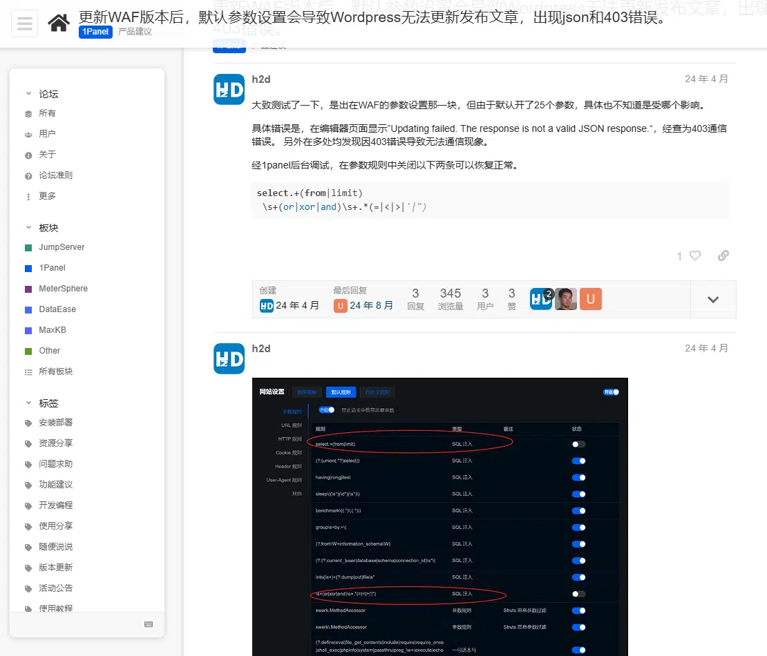Screen dimensions: 767x656
Task: Show 3 用户 participants
Action: (485, 299)
